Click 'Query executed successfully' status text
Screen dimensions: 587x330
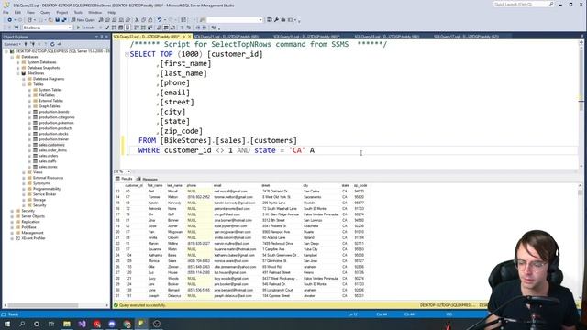coord(142,305)
